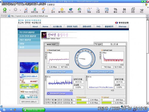Click the 92.5 kB/s upload value
The height and width of the screenshot is (112, 149).
click(119, 67)
